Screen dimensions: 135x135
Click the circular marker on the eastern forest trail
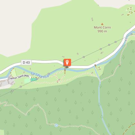[120, 65]
